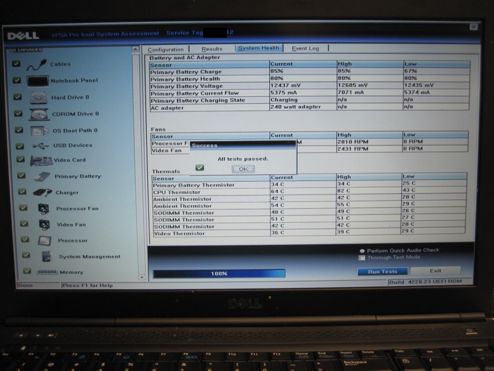This screenshot has height=371, width=494.
Task: Uncheck the Memory checkbox
Action: point(27,271)
